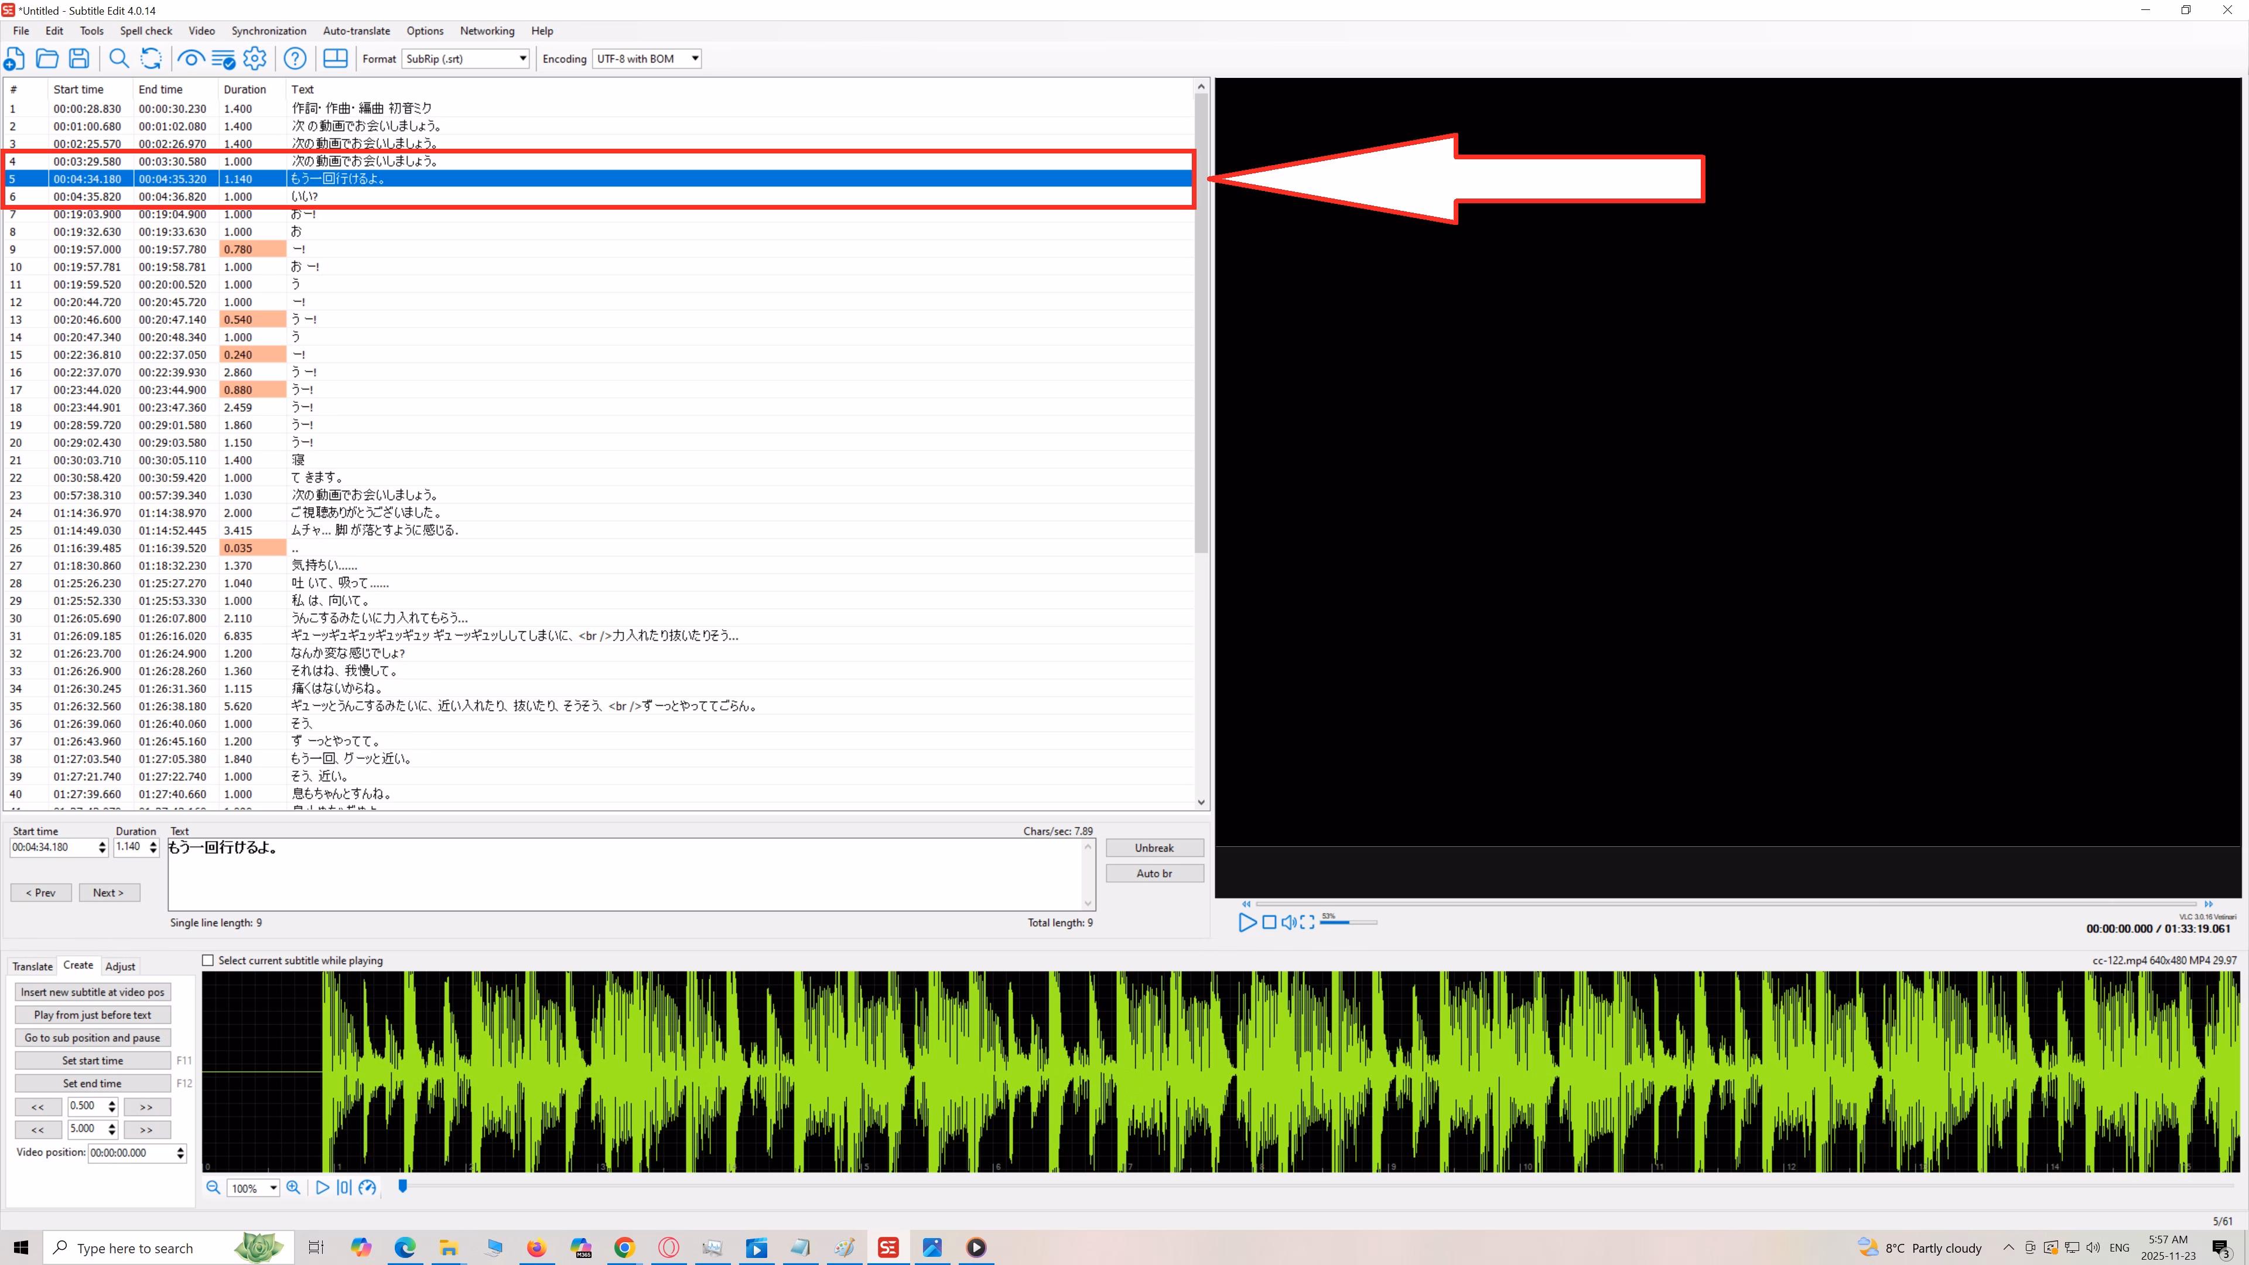Open the Synchronization menu

point(268,30)
